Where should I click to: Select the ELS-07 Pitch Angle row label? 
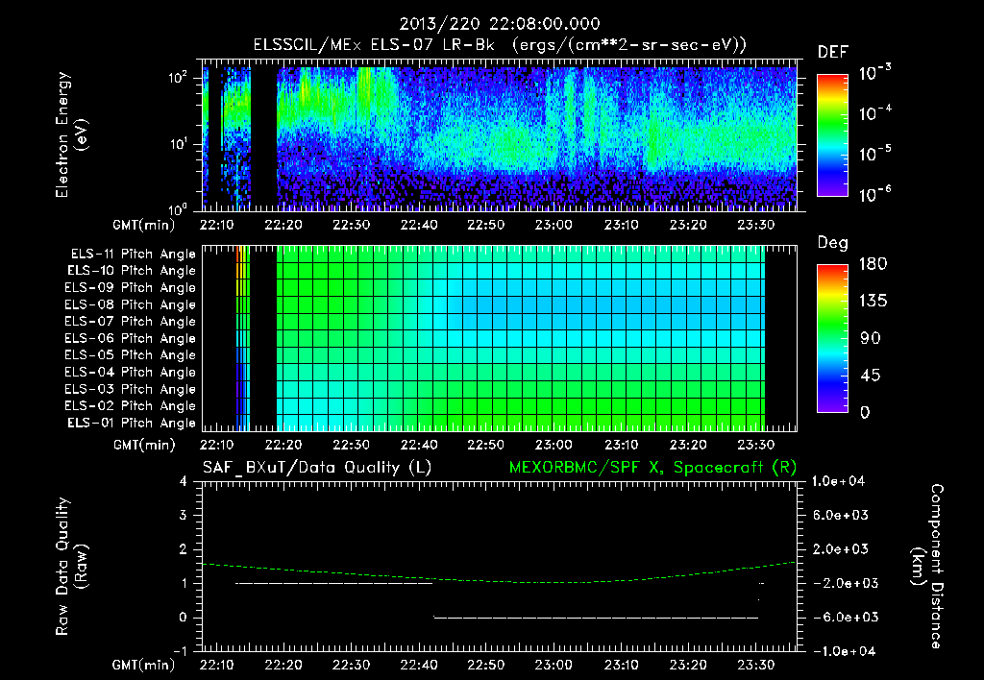(x=130, y=321)
